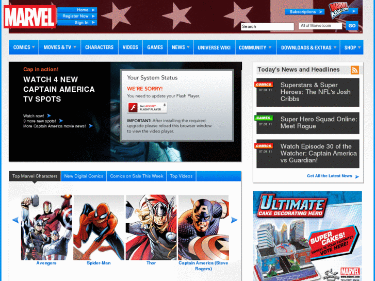Expand the Comics navigation menu
Screen dimensions: 375x281
(24, 47)
